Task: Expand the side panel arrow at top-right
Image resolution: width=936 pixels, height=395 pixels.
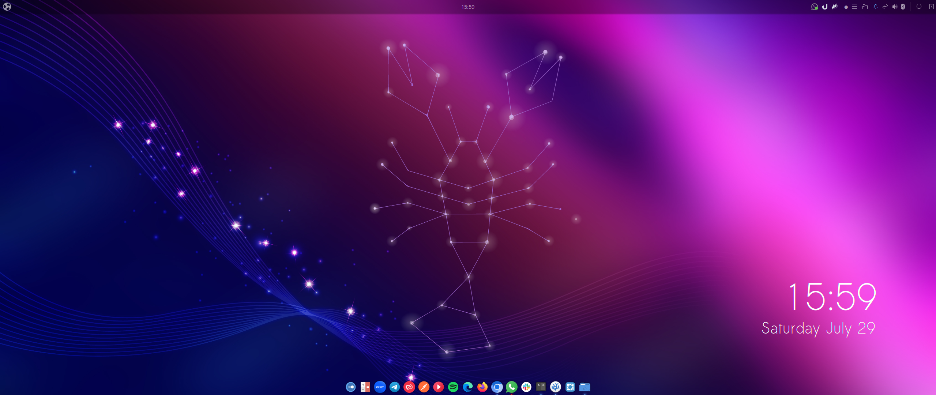Action: 931,7
